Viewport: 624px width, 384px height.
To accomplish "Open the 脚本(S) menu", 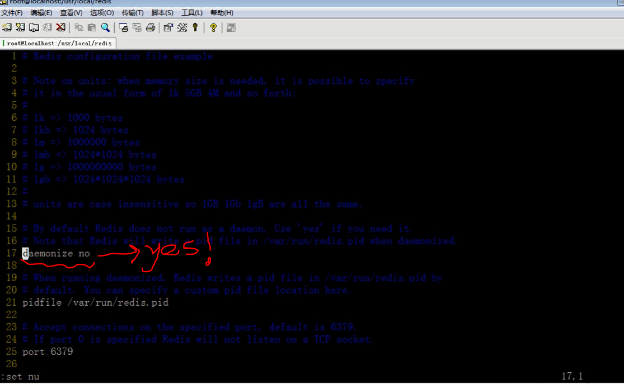I will point(162,13).
